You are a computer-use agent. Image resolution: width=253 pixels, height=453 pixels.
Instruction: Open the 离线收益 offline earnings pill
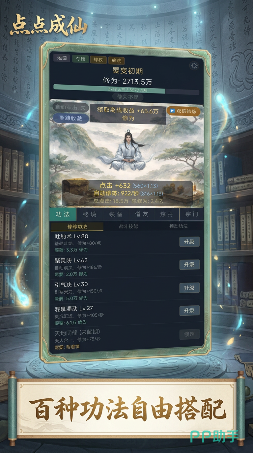(70, 118)
